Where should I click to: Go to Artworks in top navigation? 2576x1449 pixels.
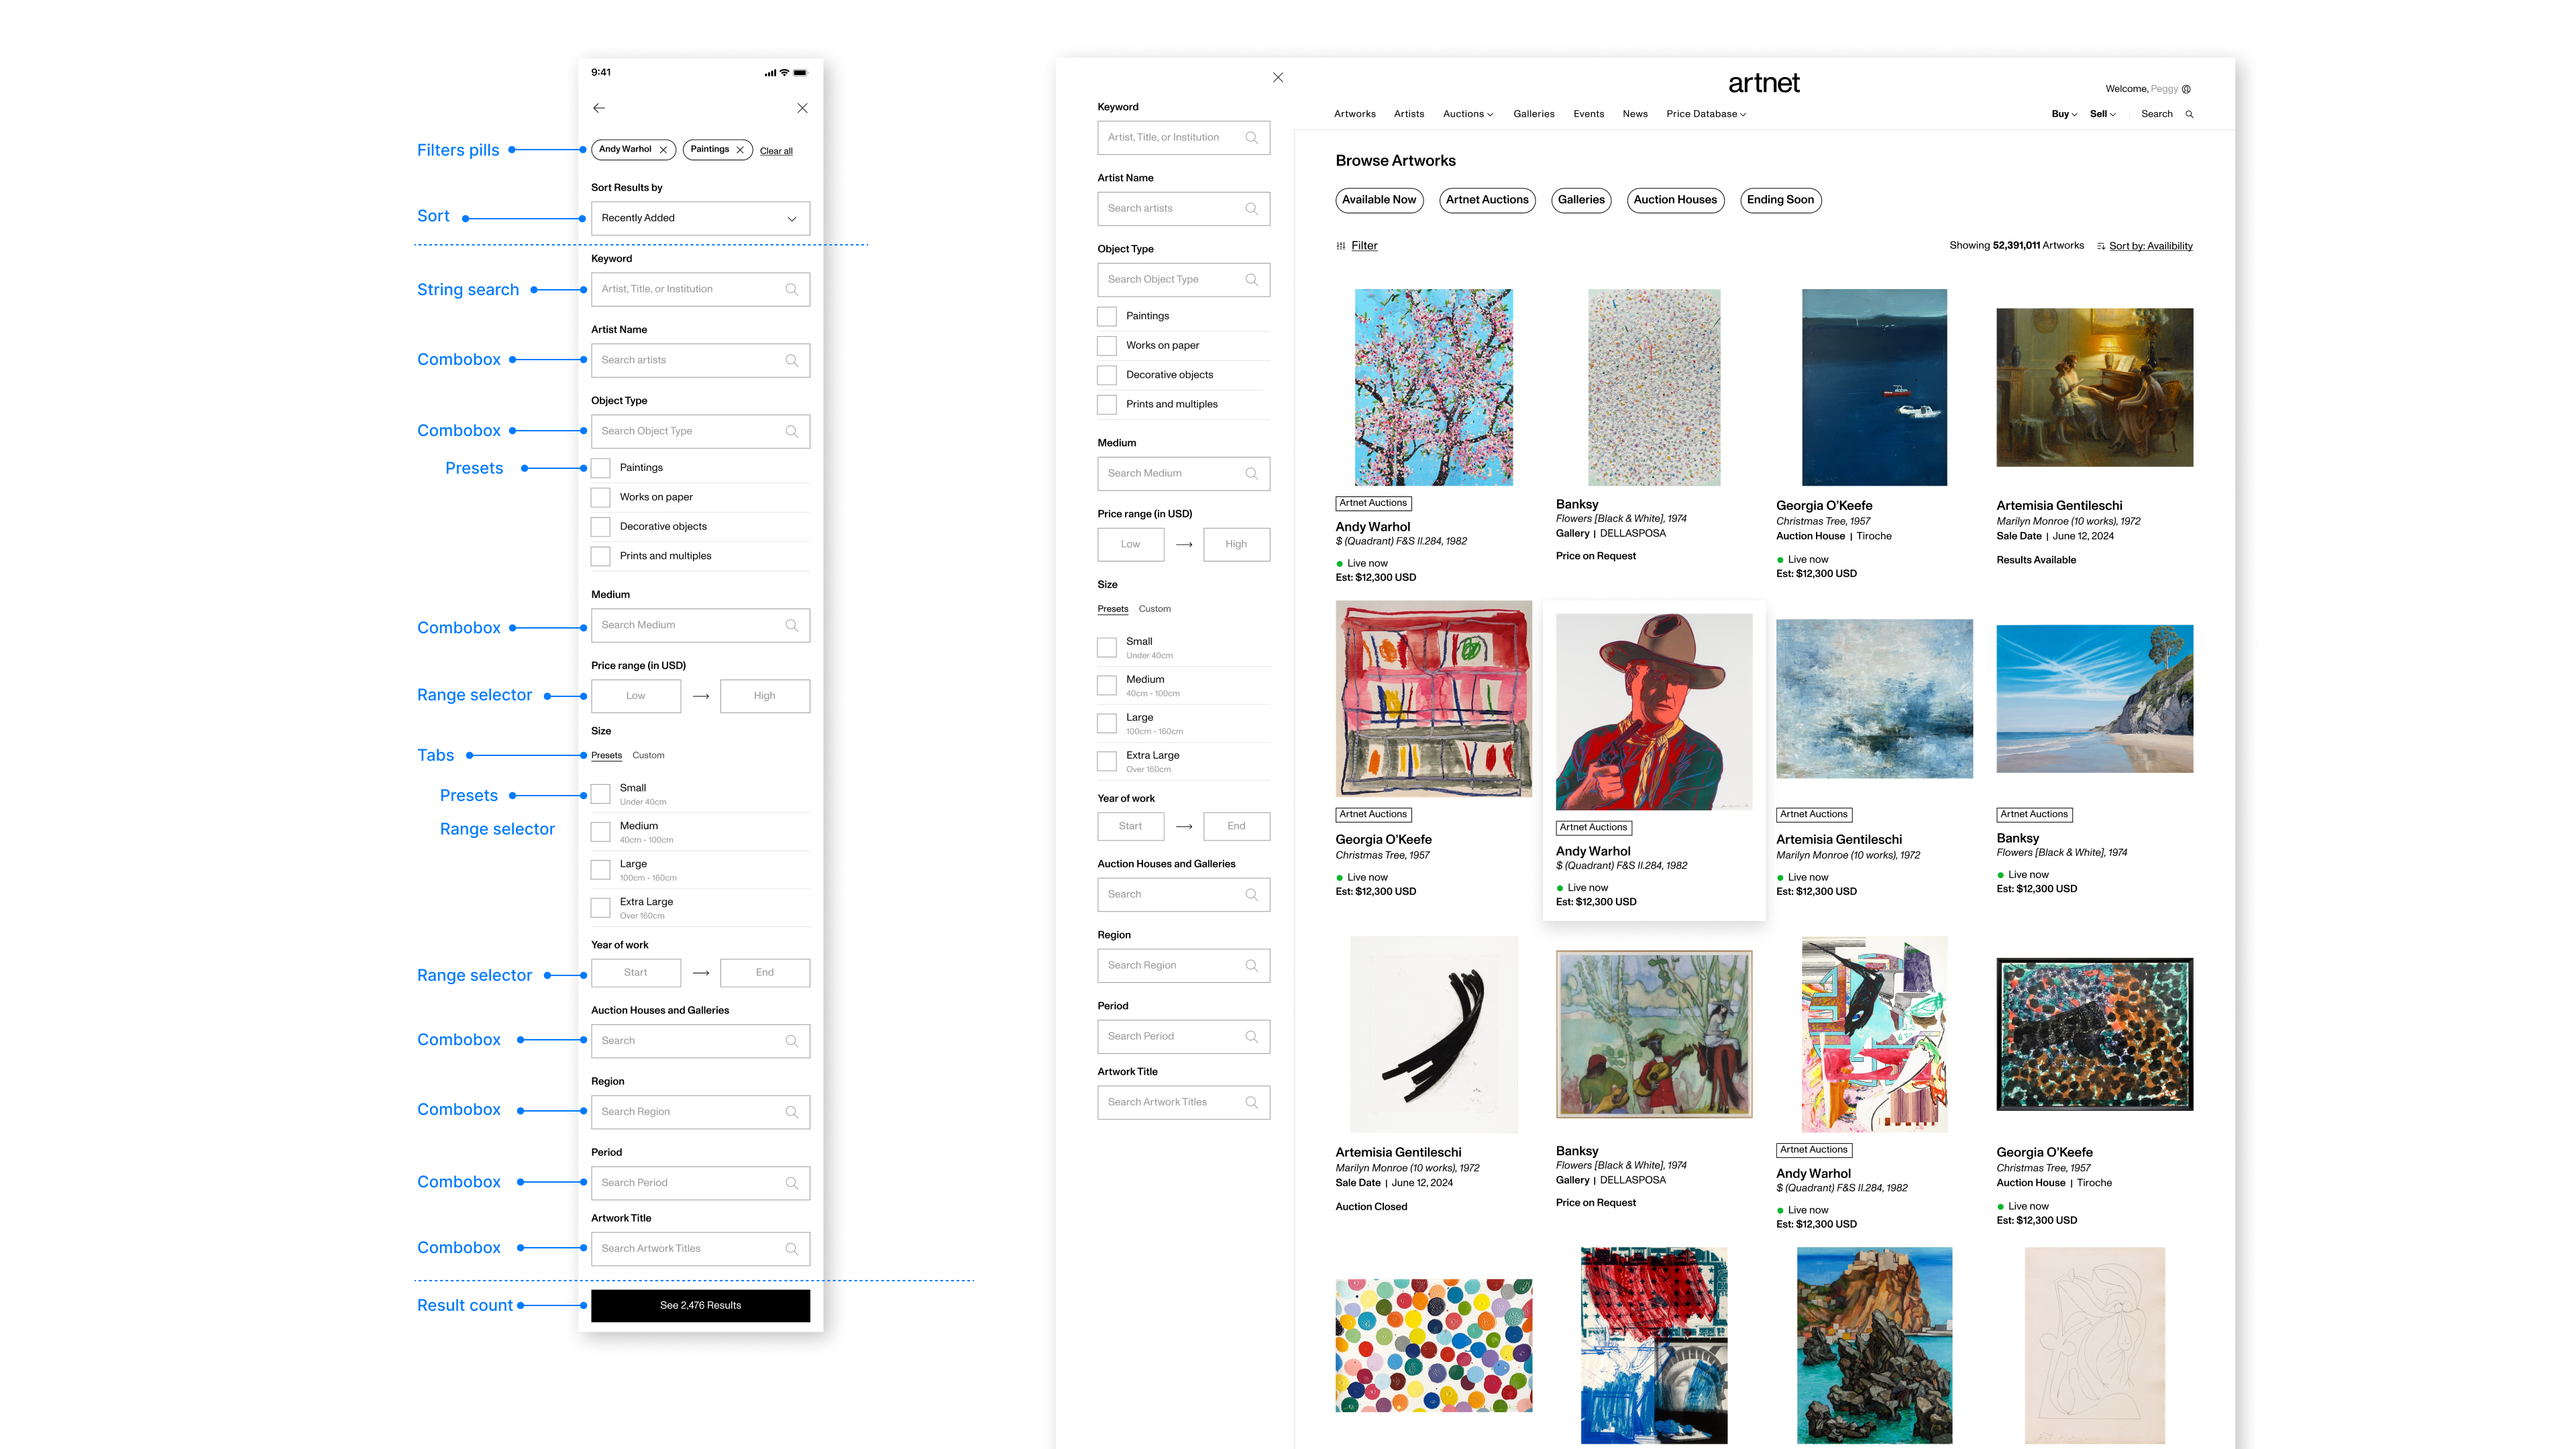click(x=1355, y=114)
